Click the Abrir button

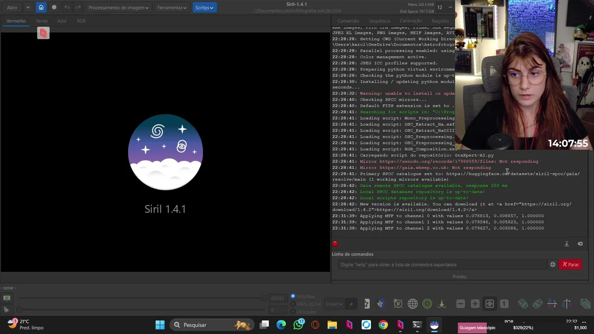click(12, 7)
